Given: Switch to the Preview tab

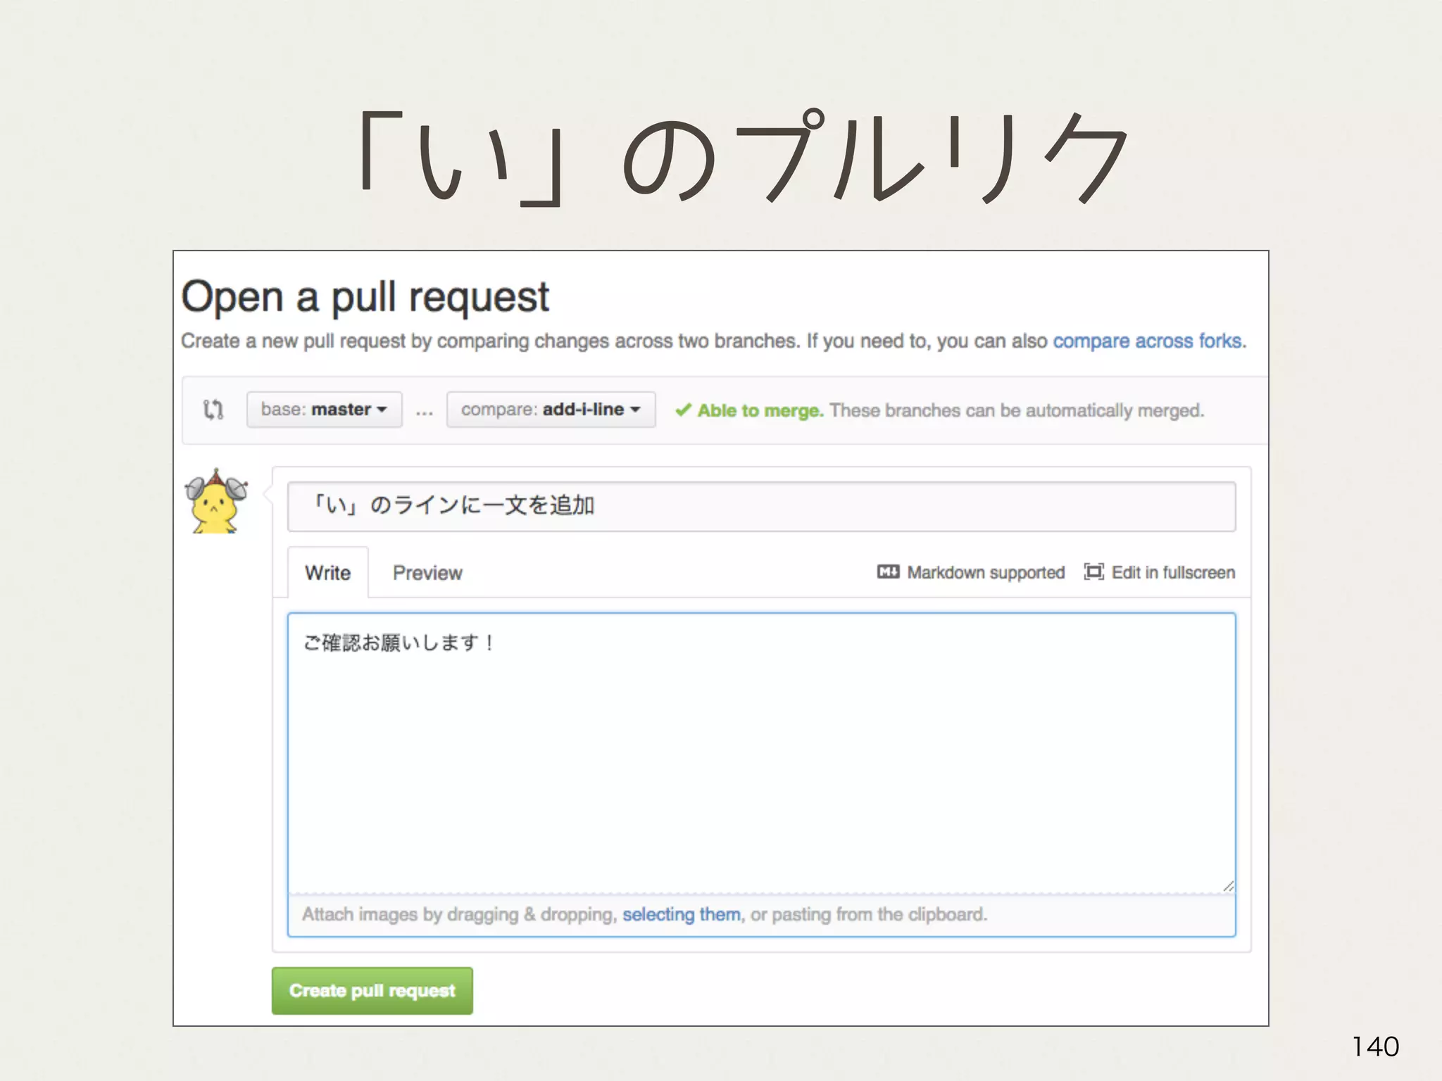Looking at the screenshot, I should (427, 573).
